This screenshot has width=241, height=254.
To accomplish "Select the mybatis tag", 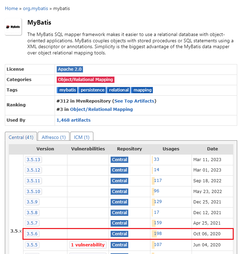I will click(67, 90).
